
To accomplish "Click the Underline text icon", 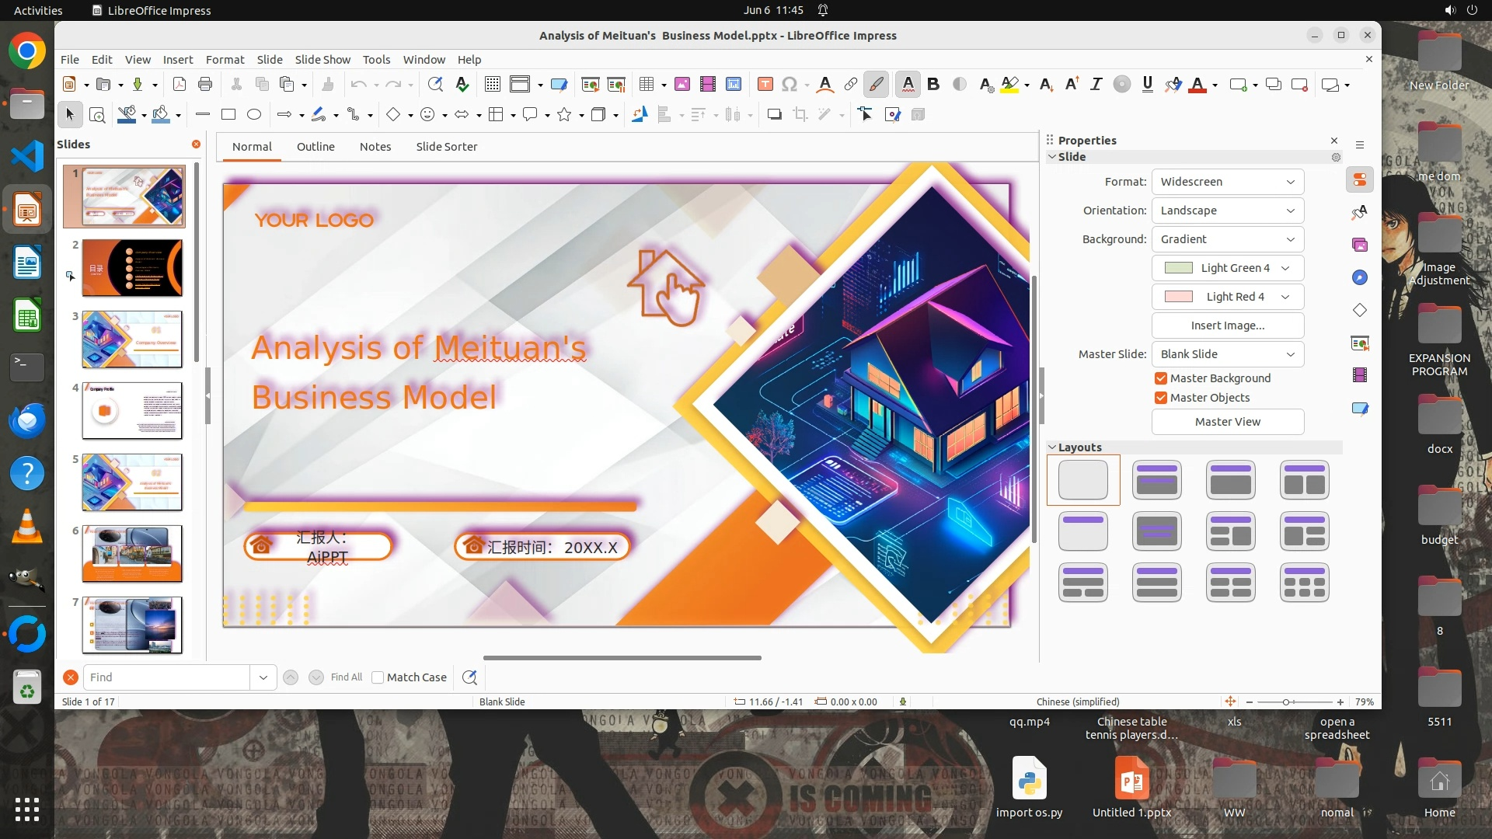I will click(1147, 84).
